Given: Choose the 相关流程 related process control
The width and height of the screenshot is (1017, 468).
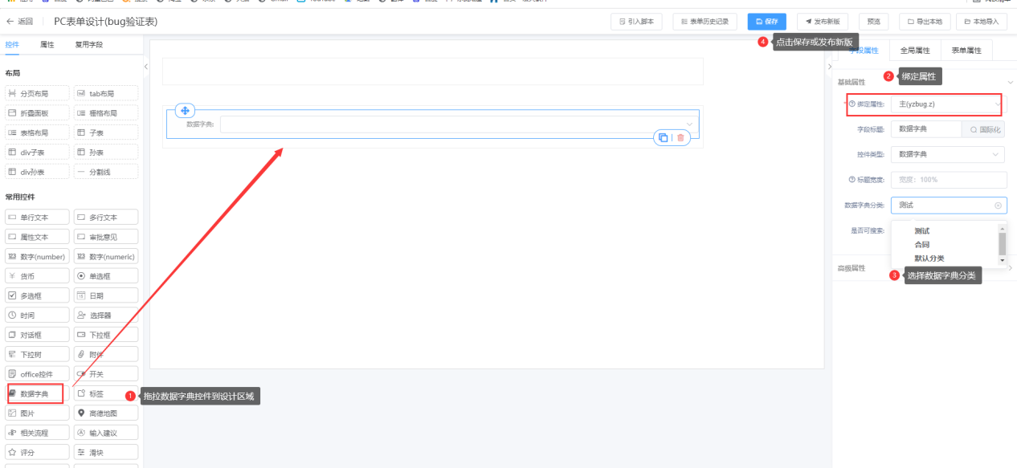Looking at the screenshot, I should 37,433.
